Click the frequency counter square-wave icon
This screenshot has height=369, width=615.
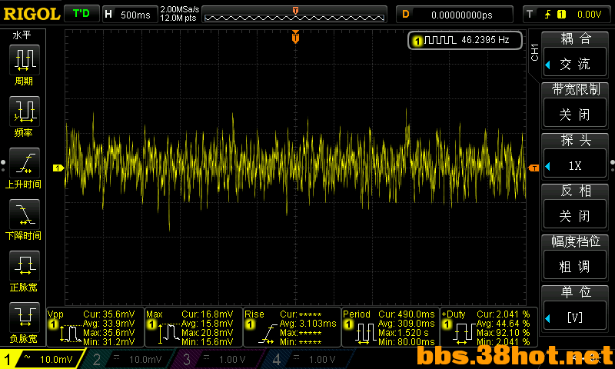440,40
